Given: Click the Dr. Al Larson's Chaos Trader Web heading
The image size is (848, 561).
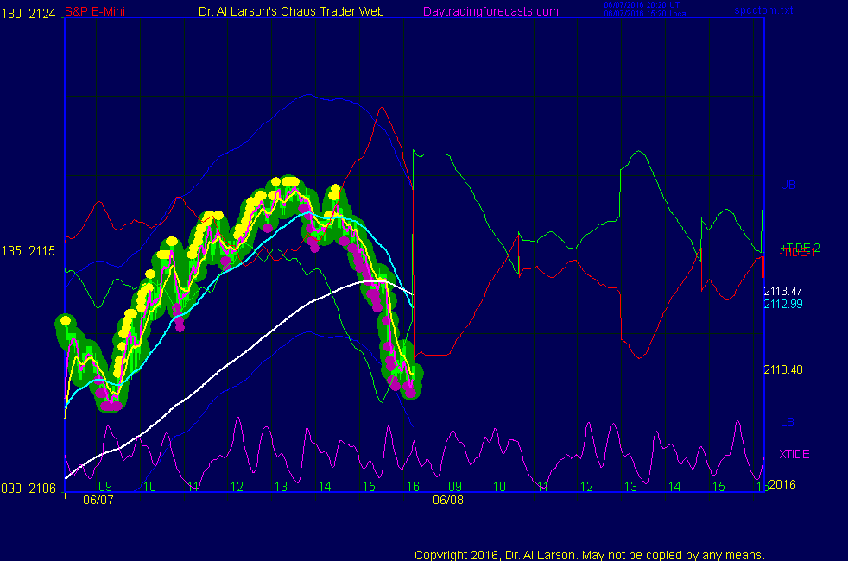Looking at the screenshot, I should pos(291,11).
